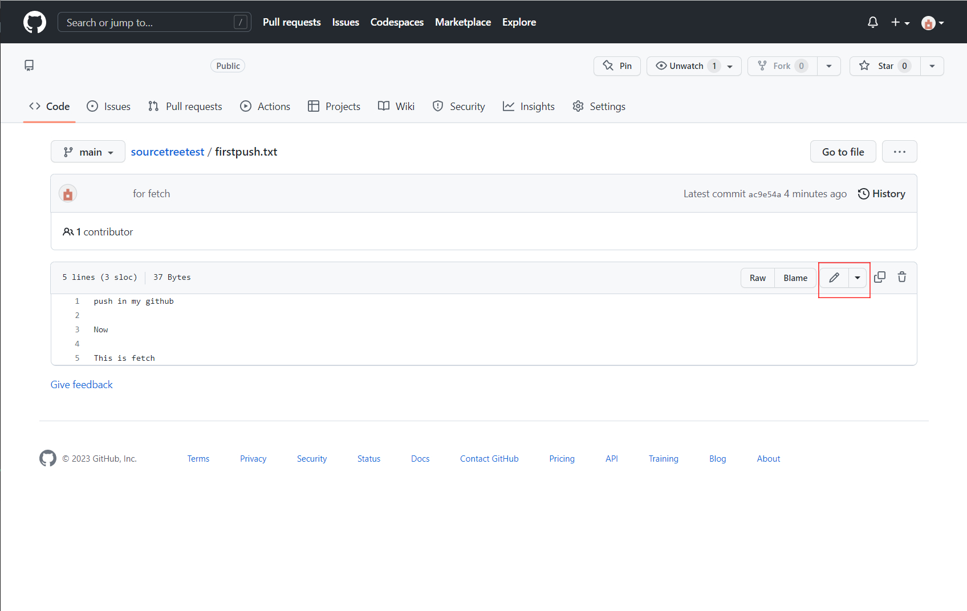Open the repository Pull requests tab

tap(185, 107)
